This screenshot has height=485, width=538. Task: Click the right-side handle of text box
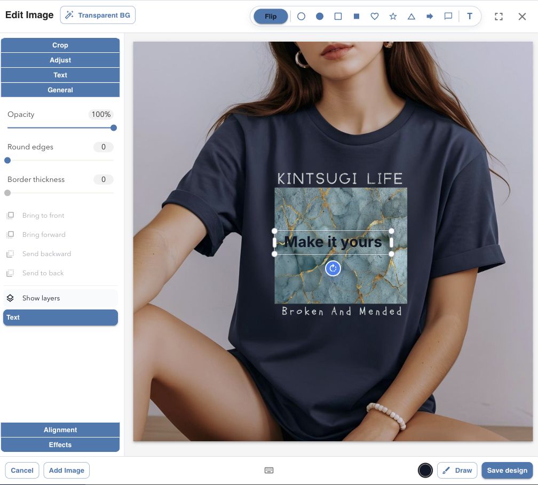[392, 242]
